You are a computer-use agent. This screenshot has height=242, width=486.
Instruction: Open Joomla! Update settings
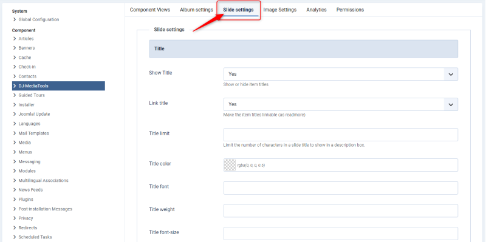click(x=34, y=114)
